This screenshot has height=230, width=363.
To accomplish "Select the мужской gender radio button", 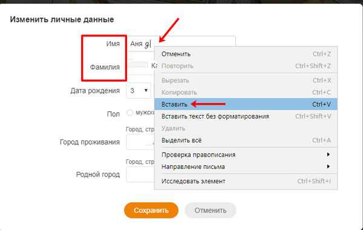I will 129,113.
